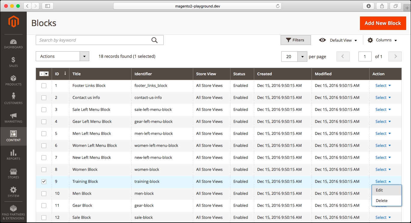Choose Edit from the action menu
This screenshot has width=411, height=223.
387,190
